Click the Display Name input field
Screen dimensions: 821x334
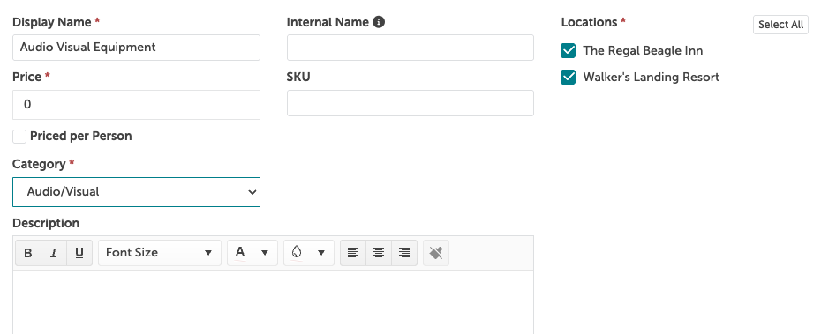[136, 48]
